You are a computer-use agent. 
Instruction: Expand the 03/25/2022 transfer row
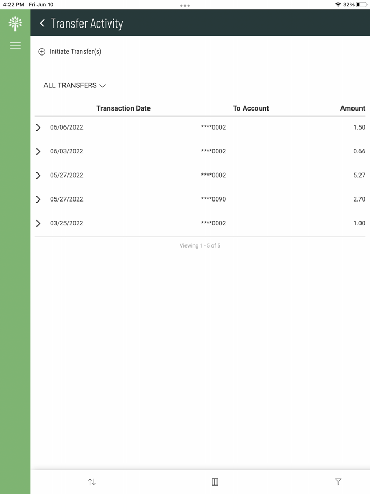coord(38,223)
